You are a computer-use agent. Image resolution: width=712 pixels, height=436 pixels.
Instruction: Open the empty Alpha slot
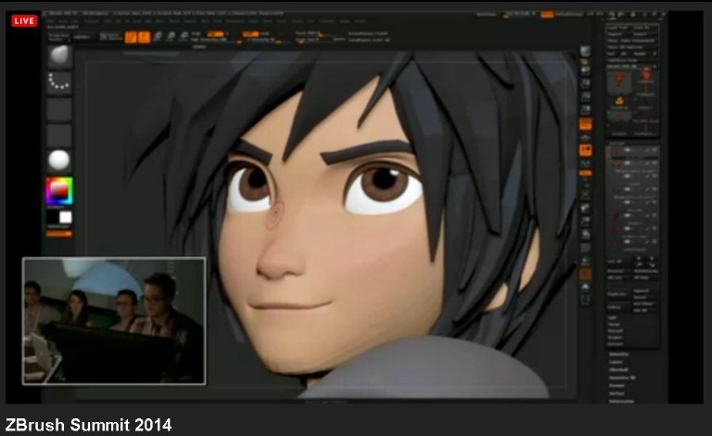click(x=60, y=109)
